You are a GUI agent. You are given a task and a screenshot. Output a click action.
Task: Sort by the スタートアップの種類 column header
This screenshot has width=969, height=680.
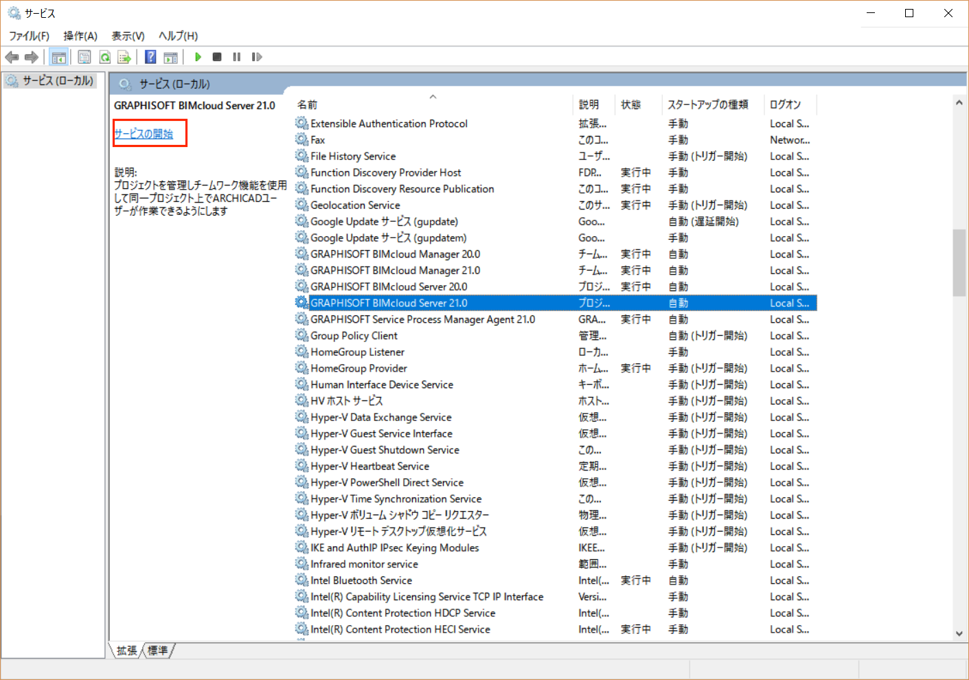pyautogui.click(x=714, y=104)
